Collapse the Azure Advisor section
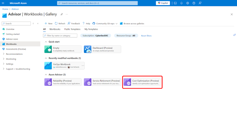This screenshot has width=237, height=134. tap(46, 75)
